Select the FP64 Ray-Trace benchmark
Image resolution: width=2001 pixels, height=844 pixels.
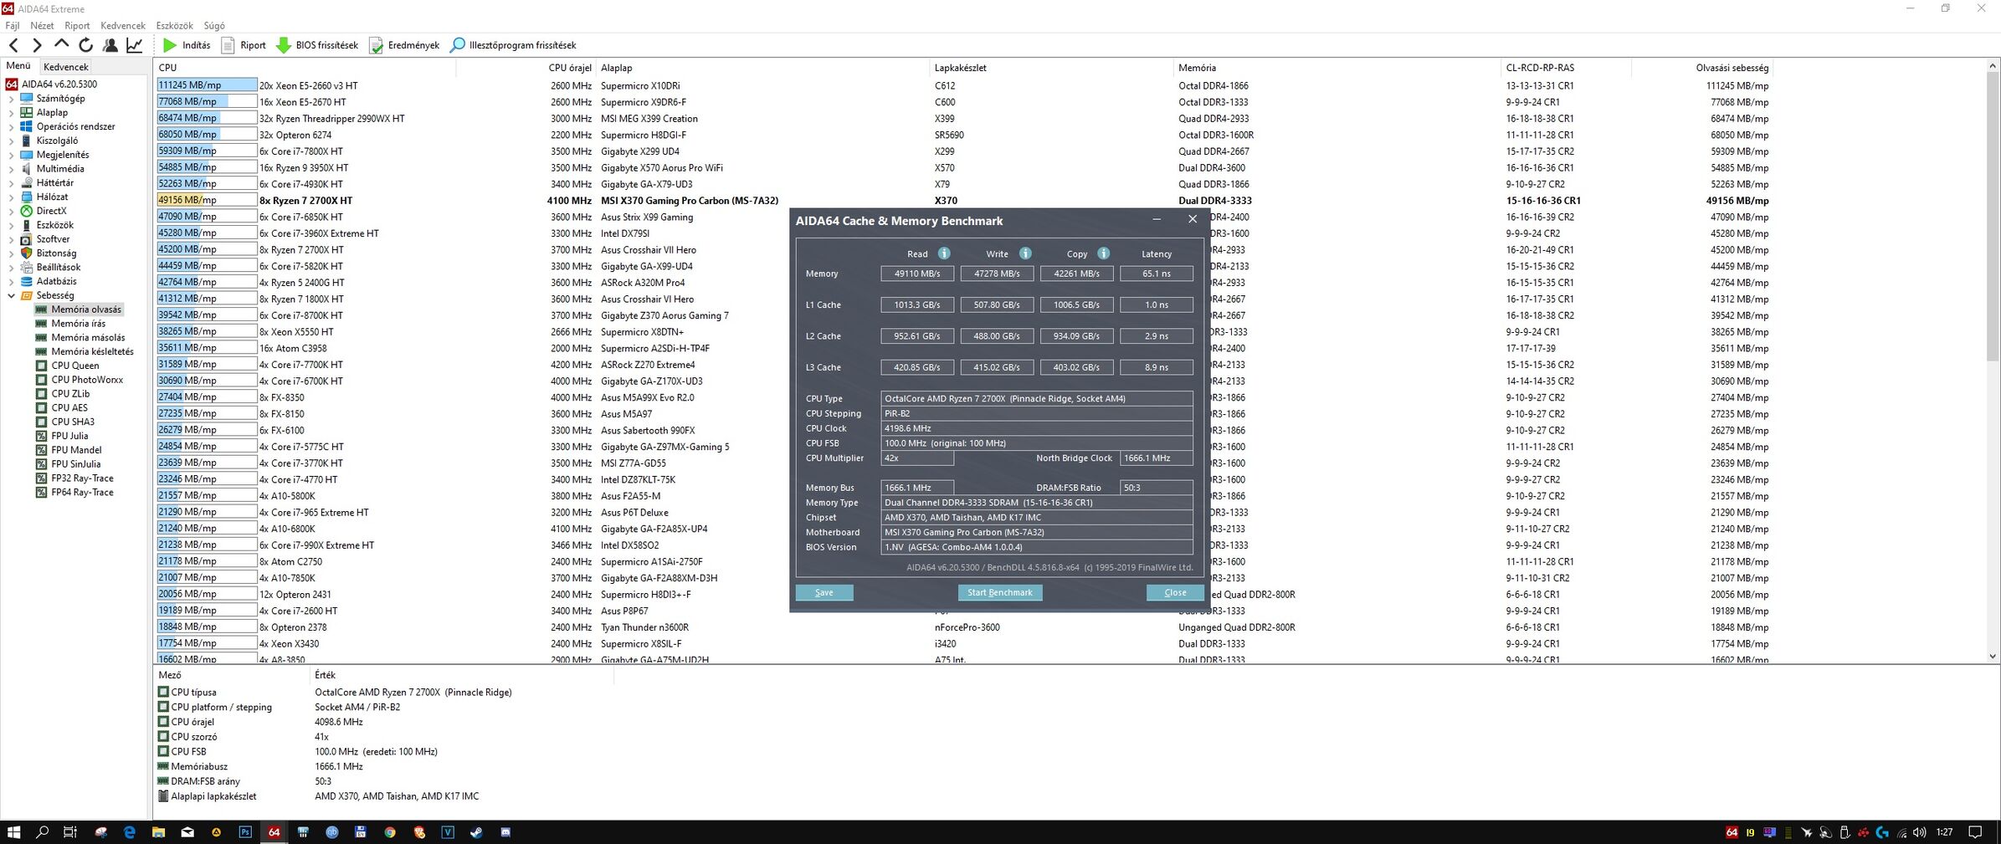[x=82, y=493]
